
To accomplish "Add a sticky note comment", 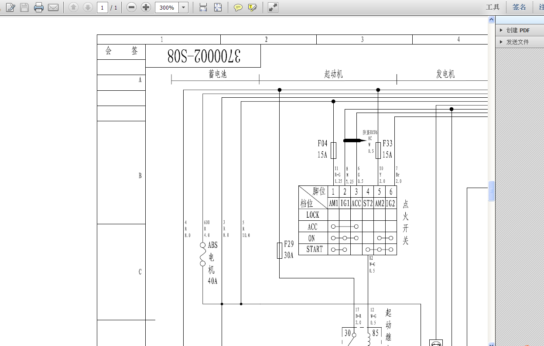I will click(238, 7).
